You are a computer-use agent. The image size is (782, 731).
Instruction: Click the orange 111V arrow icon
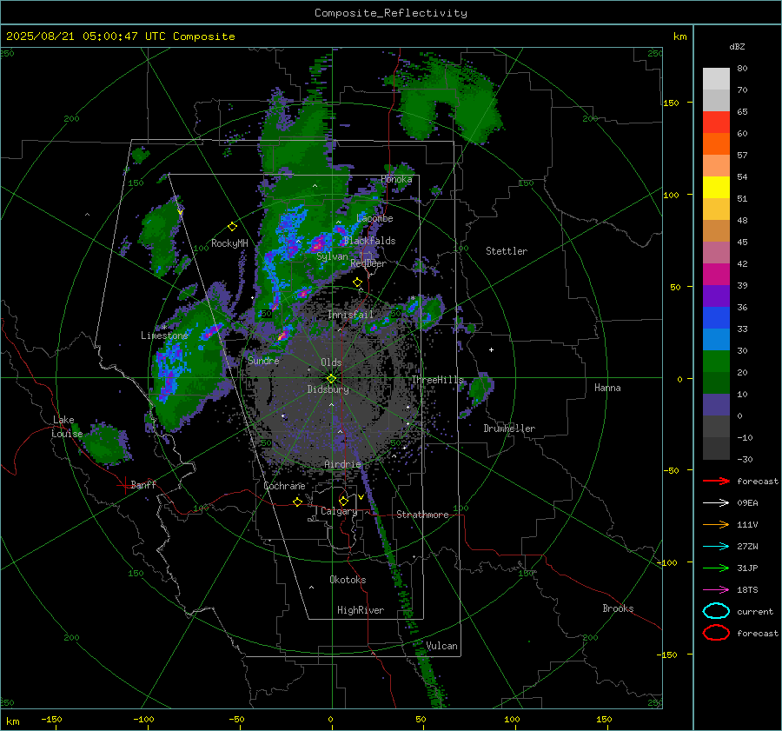tap(716, 524)
